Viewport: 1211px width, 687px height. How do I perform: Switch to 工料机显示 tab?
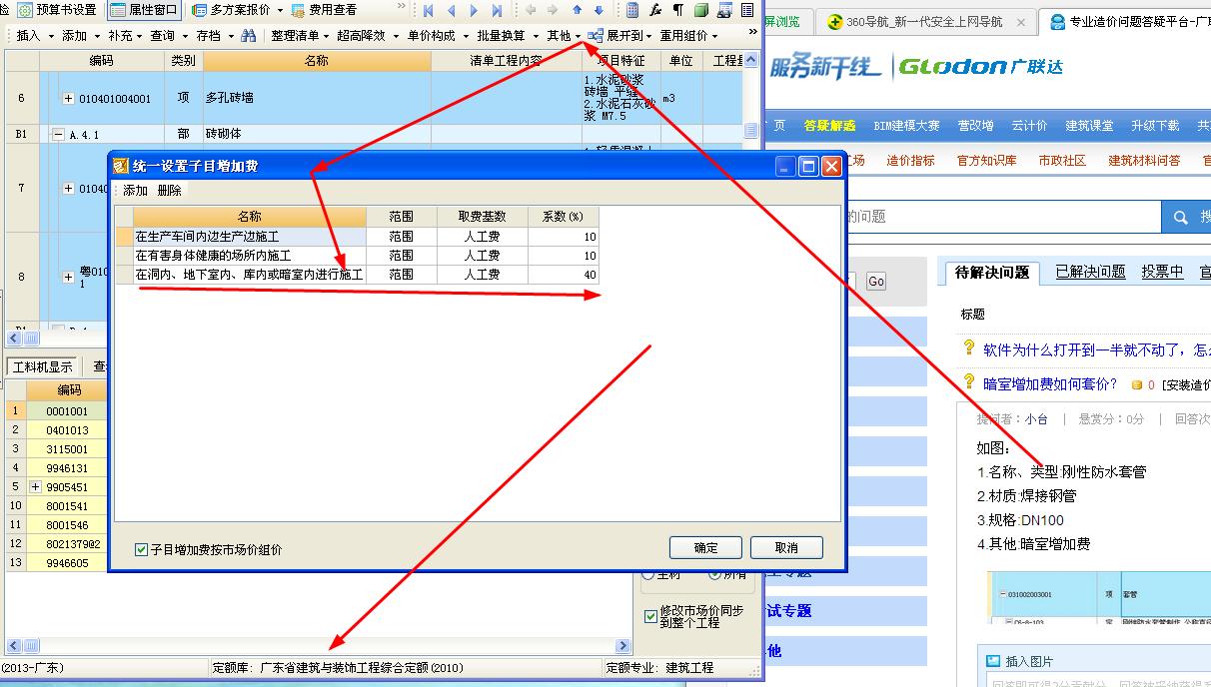tap(43, 366)
